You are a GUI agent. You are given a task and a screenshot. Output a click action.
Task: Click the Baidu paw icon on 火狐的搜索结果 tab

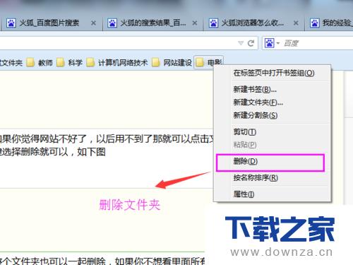112,23
